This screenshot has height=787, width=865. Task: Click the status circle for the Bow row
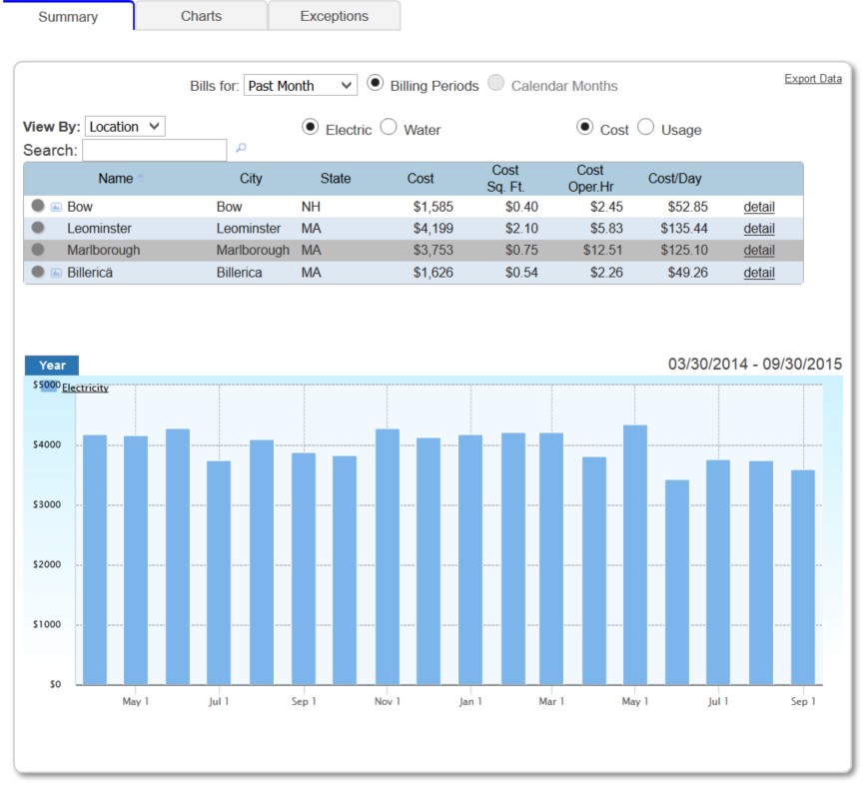tap(36, 206)
